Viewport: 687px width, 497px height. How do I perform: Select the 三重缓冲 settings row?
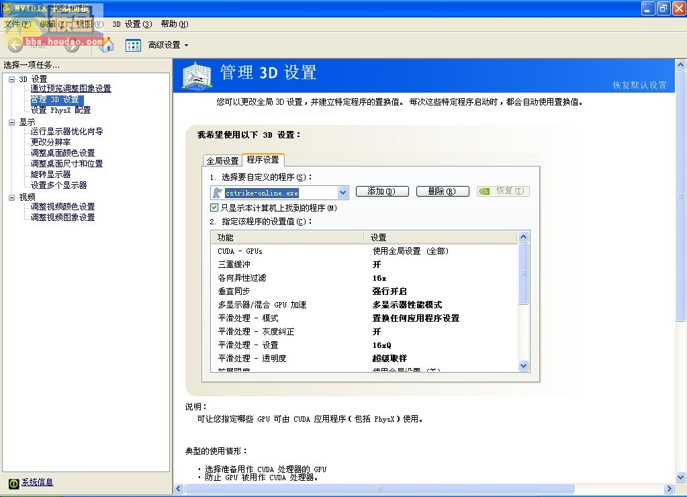tap(365, 264)
